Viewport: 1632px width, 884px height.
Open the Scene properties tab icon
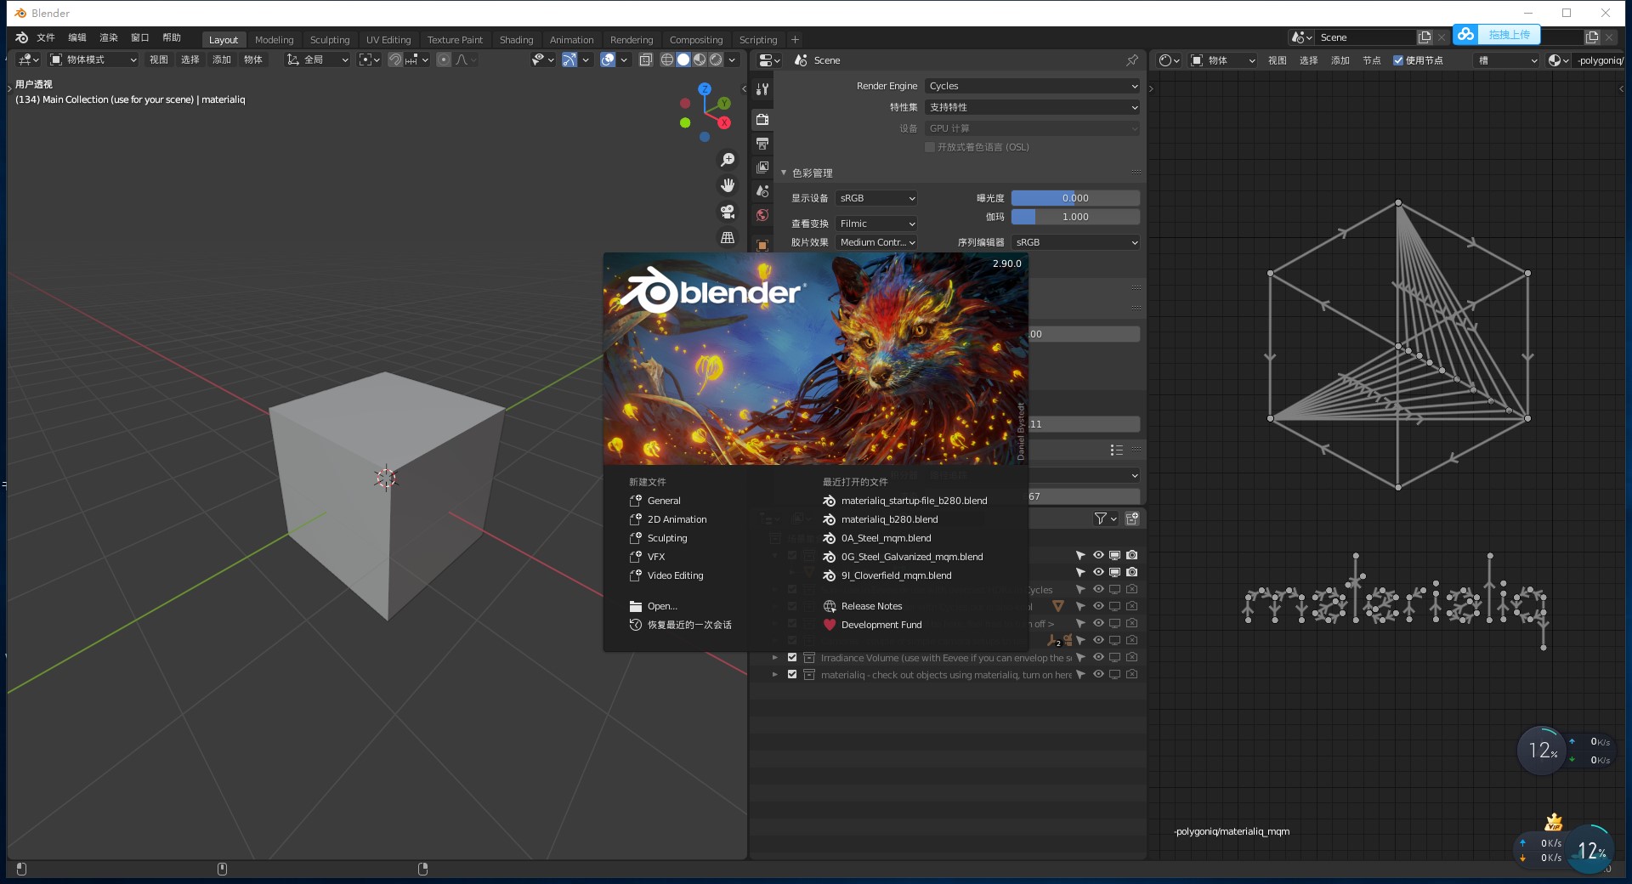[762, 191]
